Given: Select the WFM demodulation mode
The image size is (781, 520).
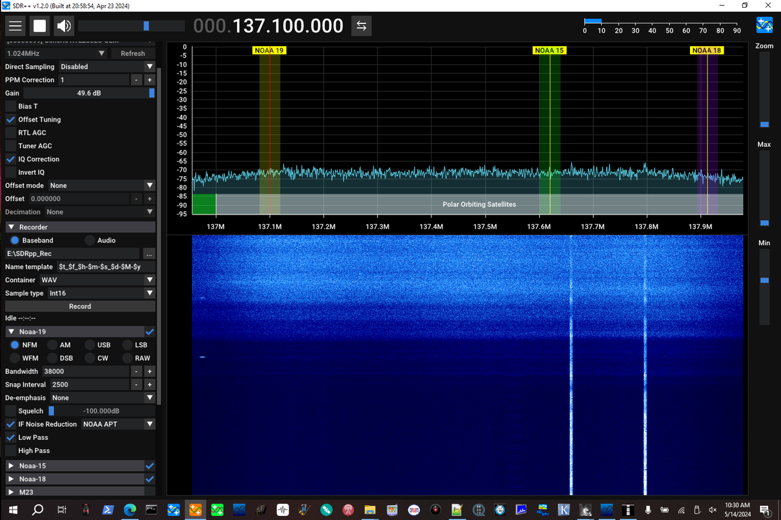Looking at the screenshot, I should (x=14, y=358).
